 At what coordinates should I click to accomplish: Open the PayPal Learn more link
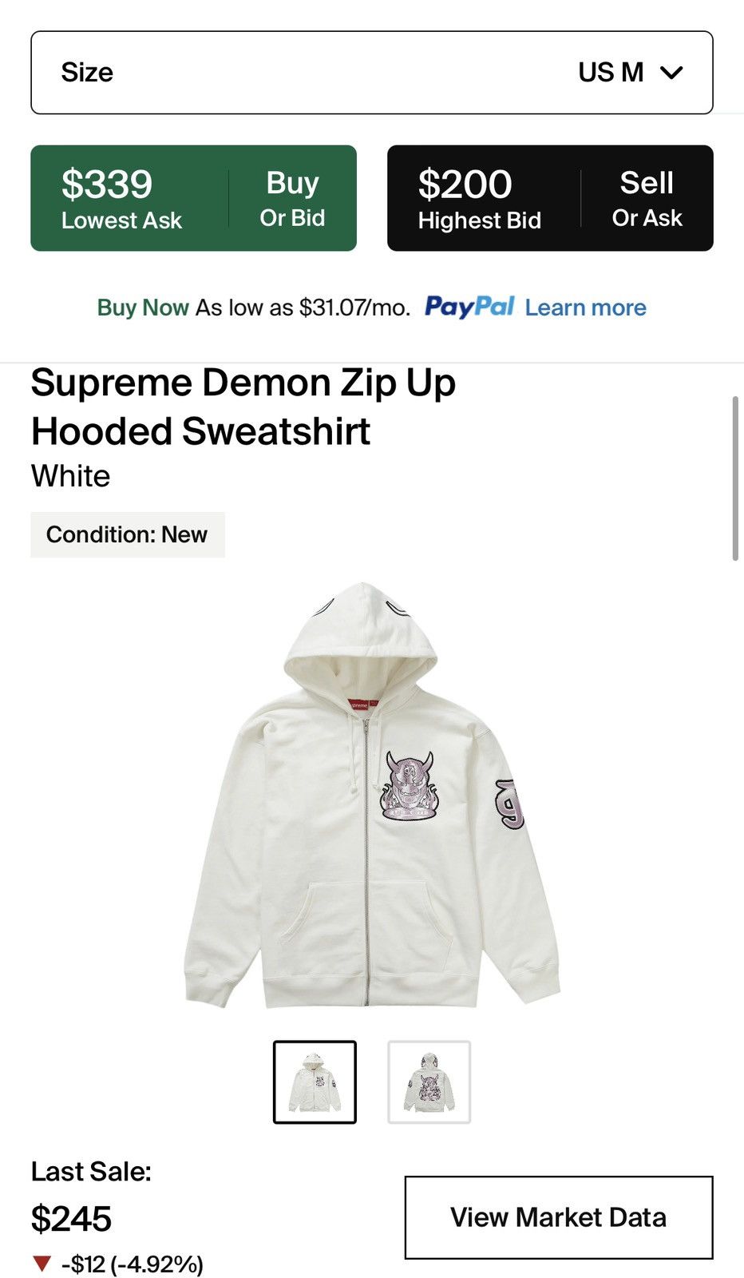pos(586,308)
